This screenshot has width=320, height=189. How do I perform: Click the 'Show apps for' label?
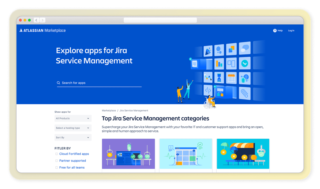(x=62, y=112)
